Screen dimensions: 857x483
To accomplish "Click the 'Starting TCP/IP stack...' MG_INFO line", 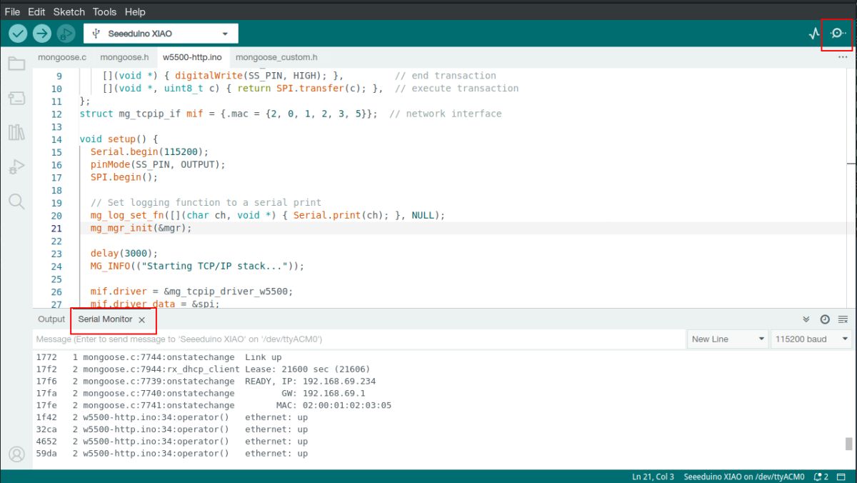I will coord(197,266).
